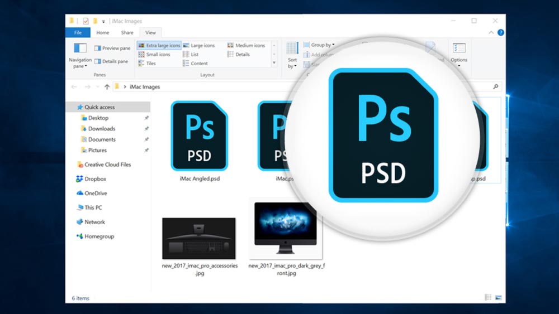This screenshot has height=314, width=559.
Task: Unpin Downloads using its pin icon
Action: tap(146, 128)
